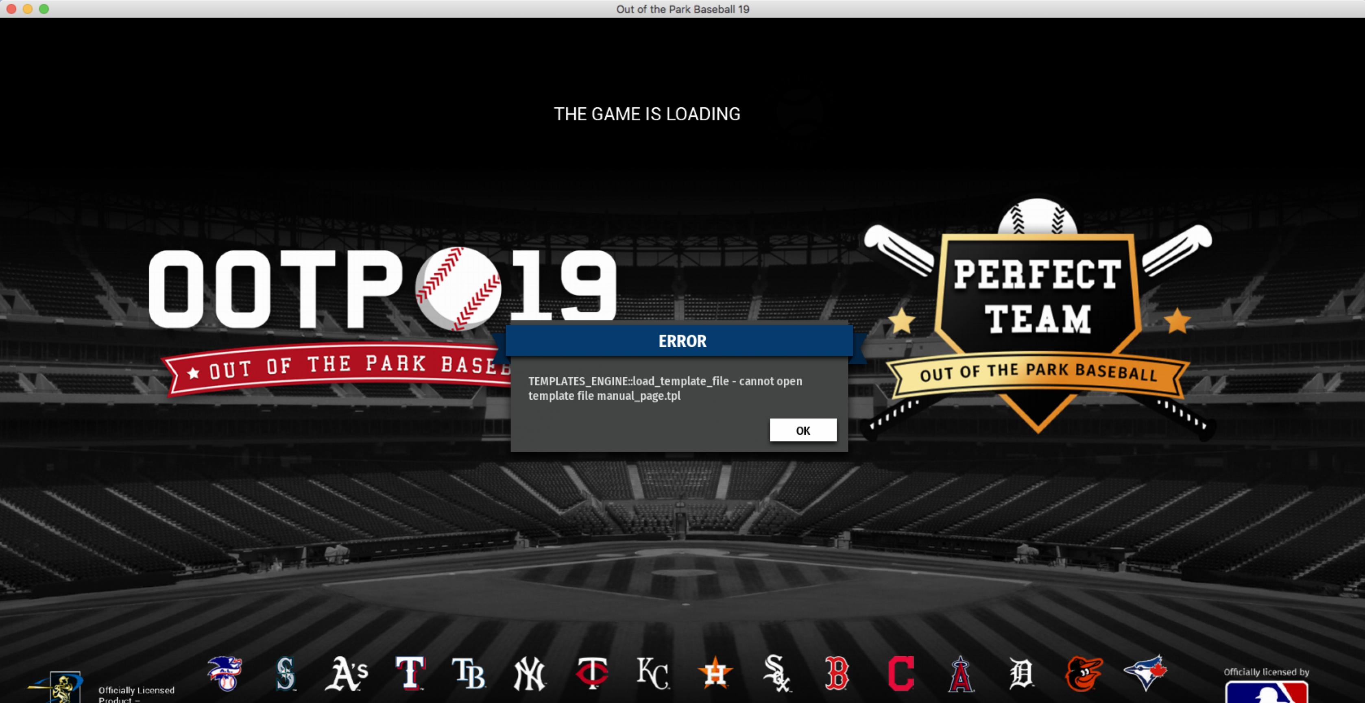Click "THE GAME IS LOADING" text
1365x703 pixels.
coord(646,114)
